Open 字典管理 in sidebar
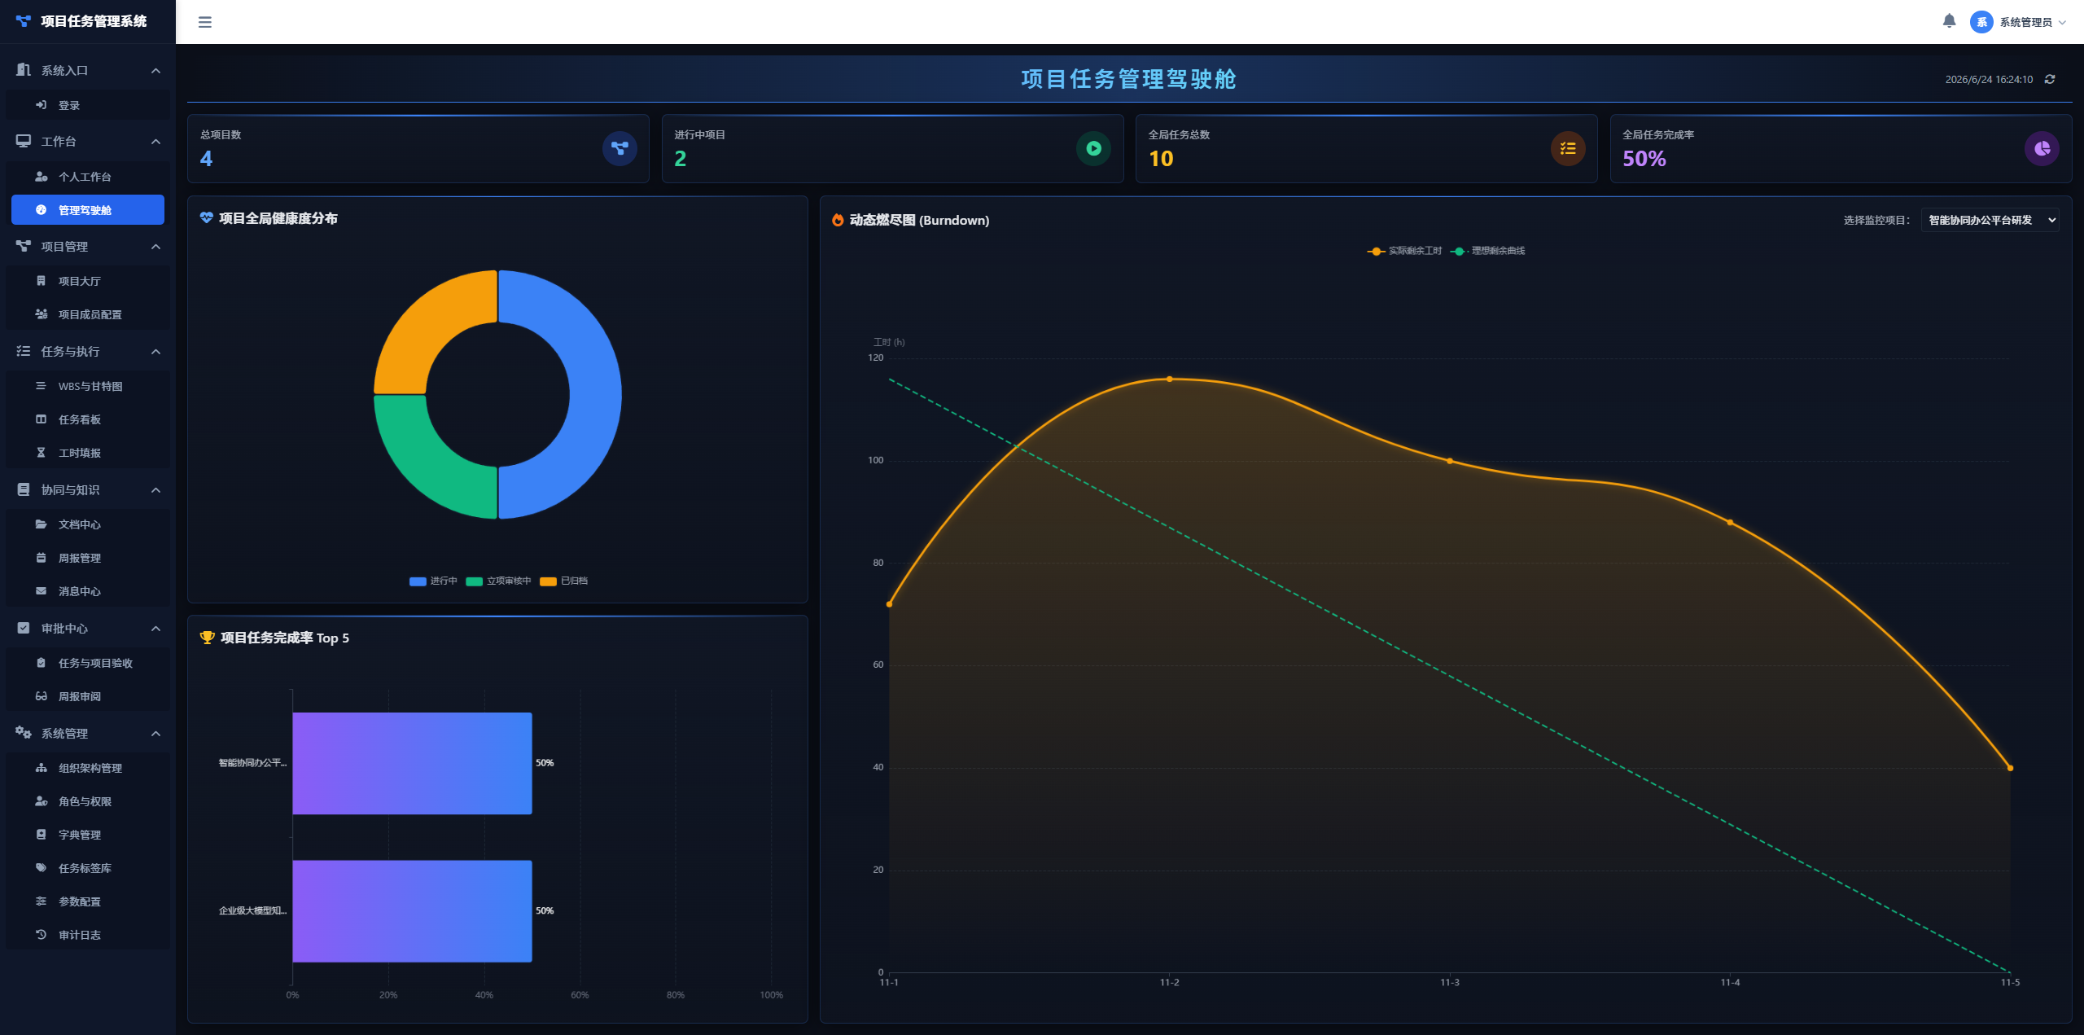This screenshot has height=1035, width=2084. [88, 835]
